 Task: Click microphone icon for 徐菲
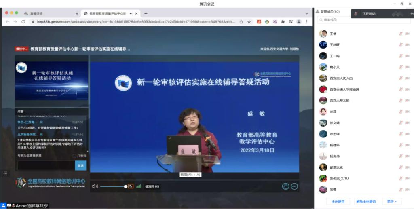coord(401,112)
